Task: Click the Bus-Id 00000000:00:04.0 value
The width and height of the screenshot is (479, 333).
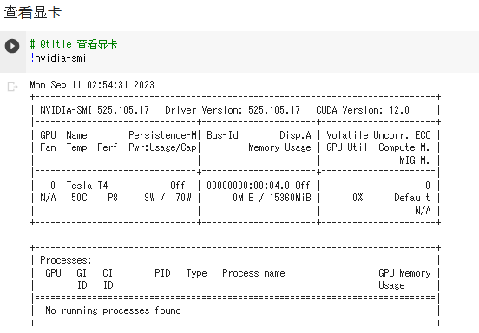Action: [x=248, y=186]
